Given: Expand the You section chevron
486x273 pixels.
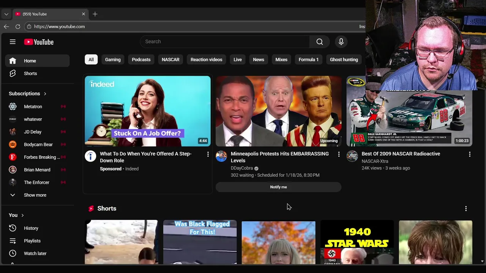Looking at the screenshot, I should (x=22, y=215).
